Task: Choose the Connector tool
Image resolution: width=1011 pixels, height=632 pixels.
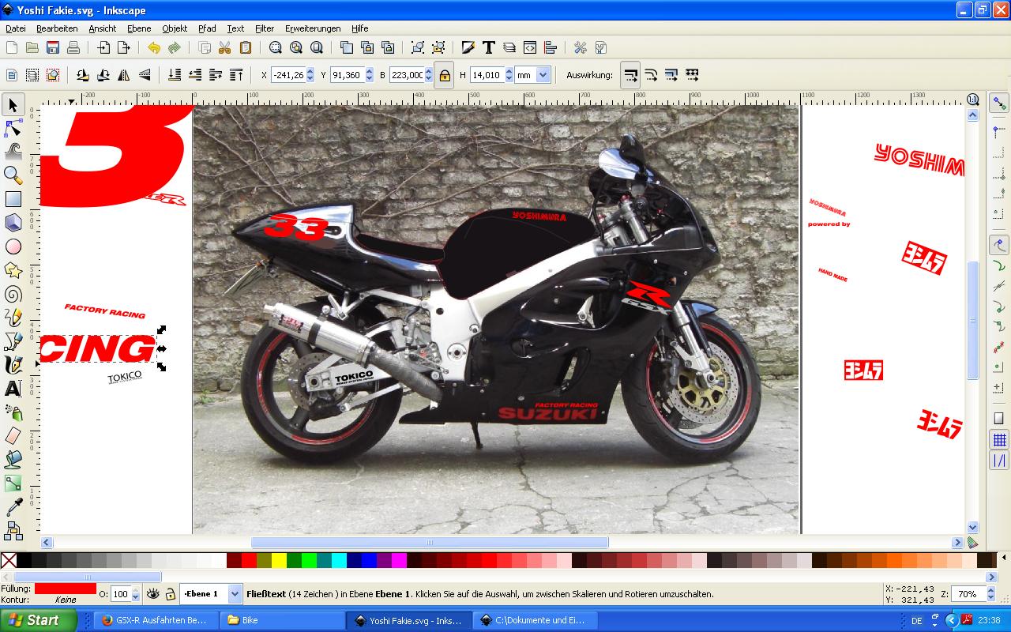Action: click(x=13, y=531)
